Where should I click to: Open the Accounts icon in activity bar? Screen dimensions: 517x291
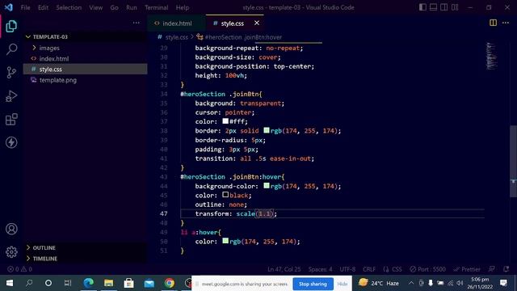(x=11, y=229)
